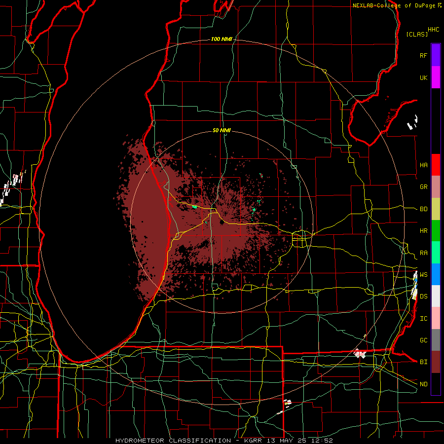Click the GC legend label
This screenshot has width=444, height=444.
point(424,340)
